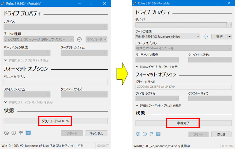Viewport: 235px width, 149px height.
Task: Click status text Win10_1903_V2_Japanese_x64.iso を使用中
Action: 162,146
